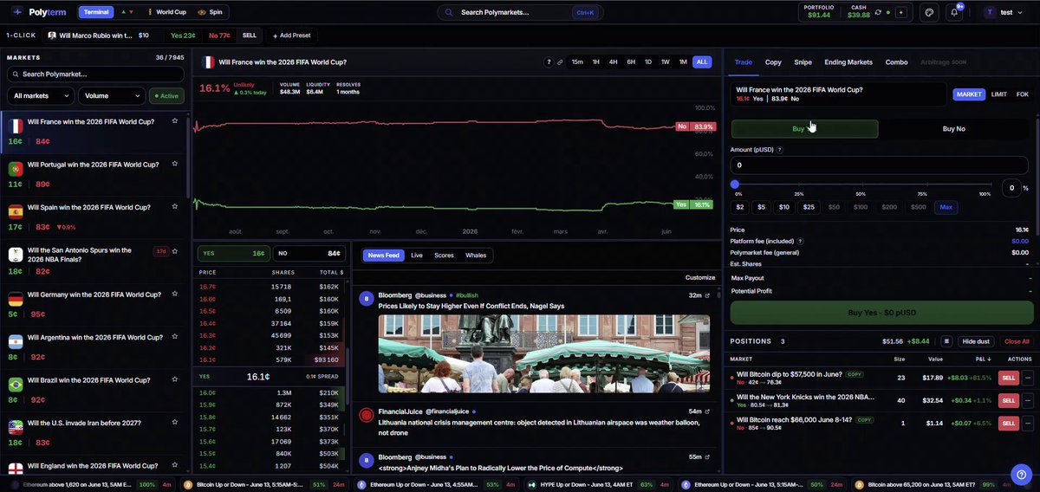Viewport: 1040px width, 492px height.
Task: Open more actions for Knicks position
Action: coord(1028,400)
